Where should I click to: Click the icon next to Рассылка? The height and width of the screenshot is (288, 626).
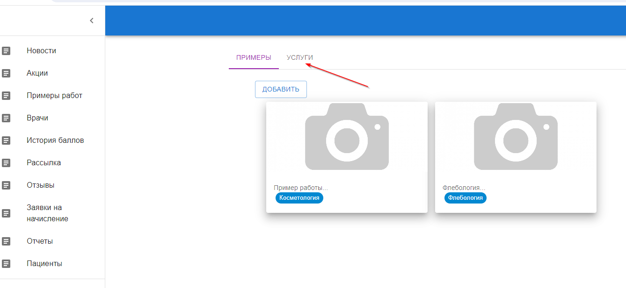[x=6, y=162]
